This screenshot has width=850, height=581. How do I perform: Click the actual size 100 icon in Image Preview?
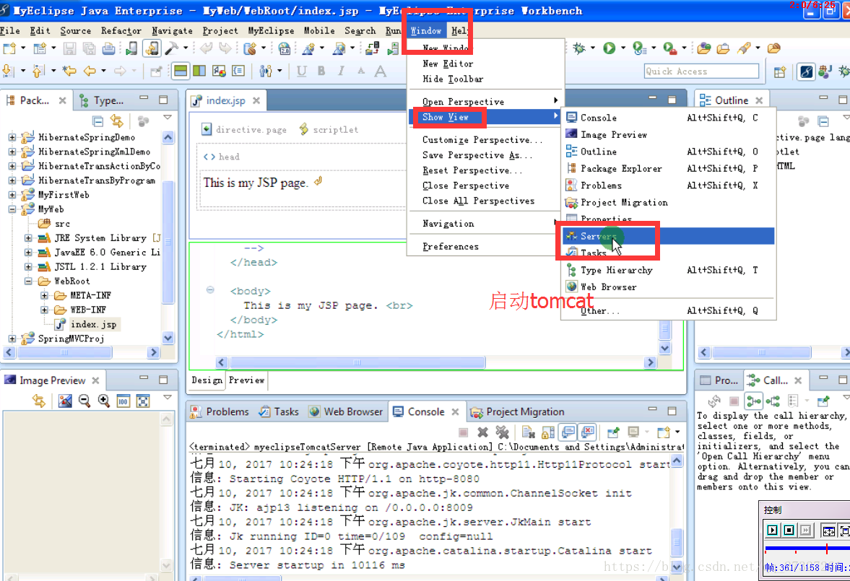(123, 401)
